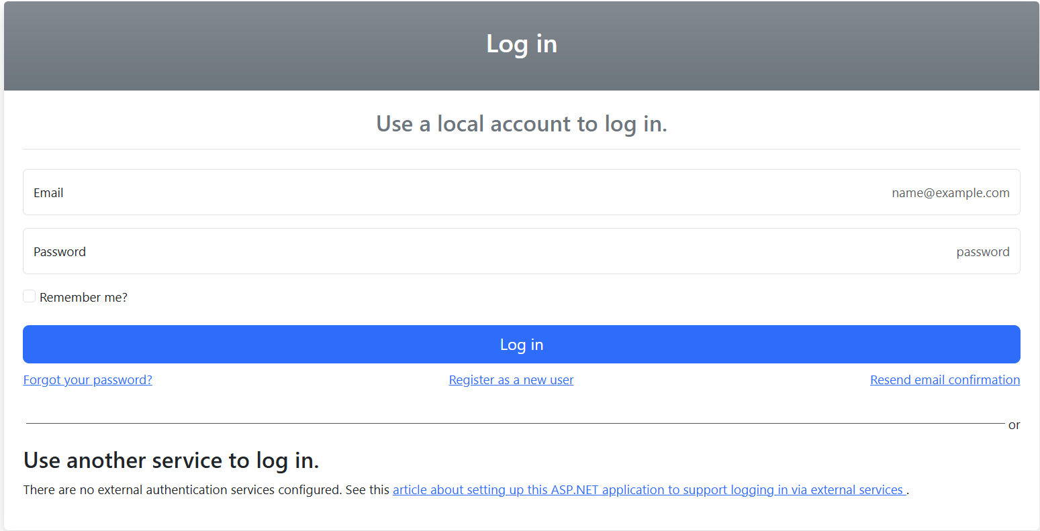The height and width of the screenshot is (531, 1040).
Task: Select the "Resend email confirmation" link
Action: [945, 380]
